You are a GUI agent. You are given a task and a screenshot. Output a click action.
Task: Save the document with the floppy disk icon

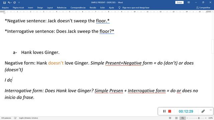pos(4,2)
